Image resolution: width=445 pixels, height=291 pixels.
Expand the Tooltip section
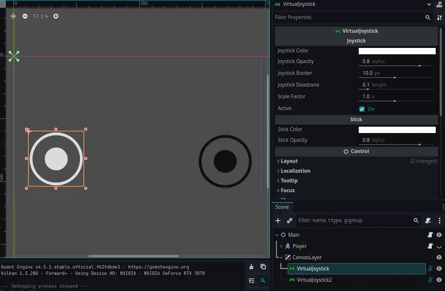(289, 180)
